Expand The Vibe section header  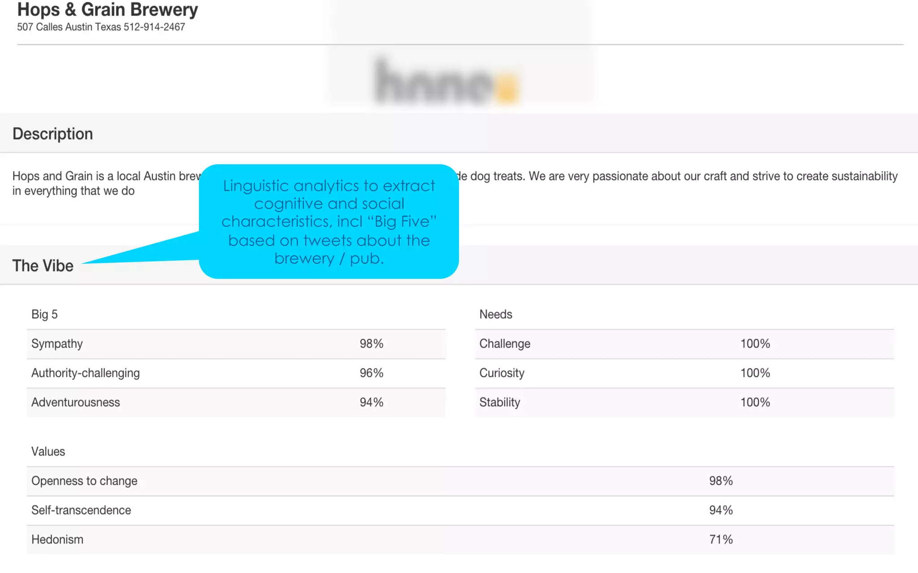[x=459, y=265]
